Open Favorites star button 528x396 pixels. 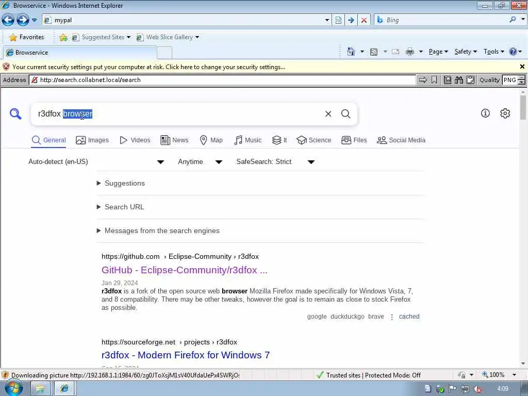click(27, 37)
